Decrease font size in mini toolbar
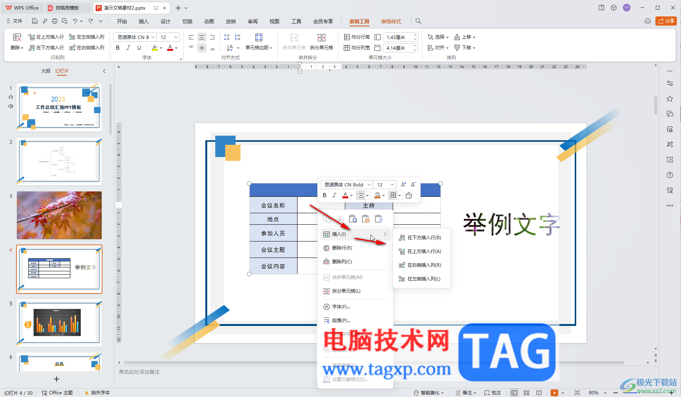The height and width of the screenshot is (397, 681). coord(413,185)
